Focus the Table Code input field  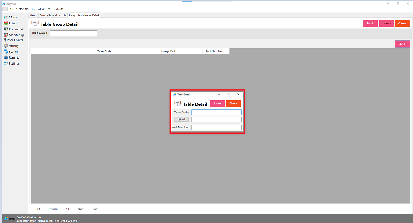(x=216, y=112)
